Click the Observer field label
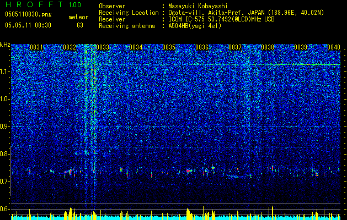 [x=112, y=6]
